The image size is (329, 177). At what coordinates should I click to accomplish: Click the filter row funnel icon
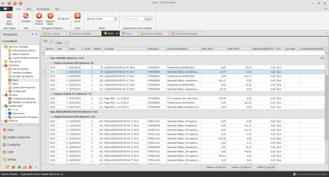pyautogui.click(x=43, y=53)
